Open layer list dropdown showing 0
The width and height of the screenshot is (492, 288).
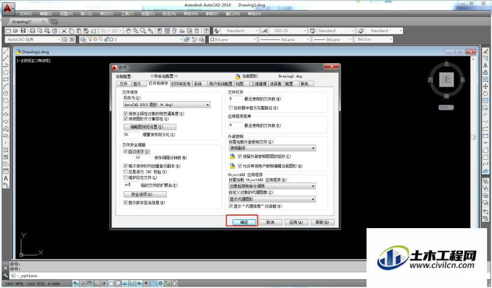[x=135, y=39]
